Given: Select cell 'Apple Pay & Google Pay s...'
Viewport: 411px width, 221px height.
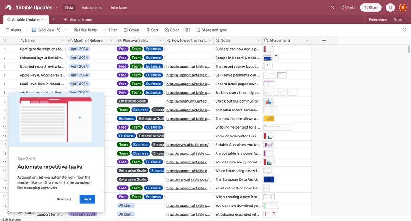Looking at the screenshot, I should 42,75.
